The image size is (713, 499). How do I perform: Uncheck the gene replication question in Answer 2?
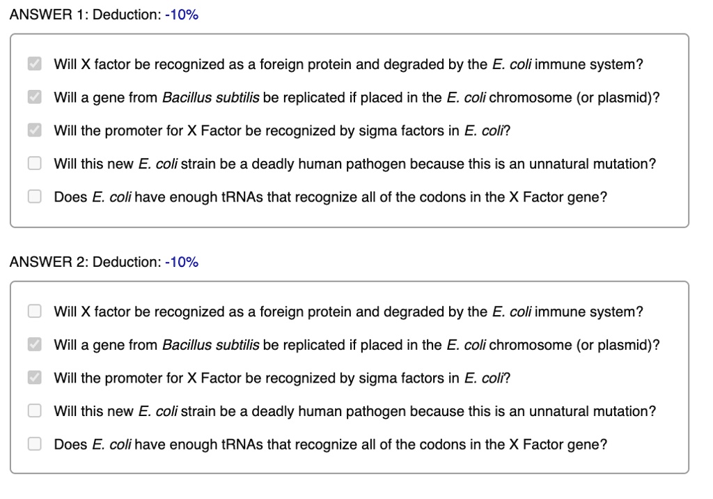[33, 344]
